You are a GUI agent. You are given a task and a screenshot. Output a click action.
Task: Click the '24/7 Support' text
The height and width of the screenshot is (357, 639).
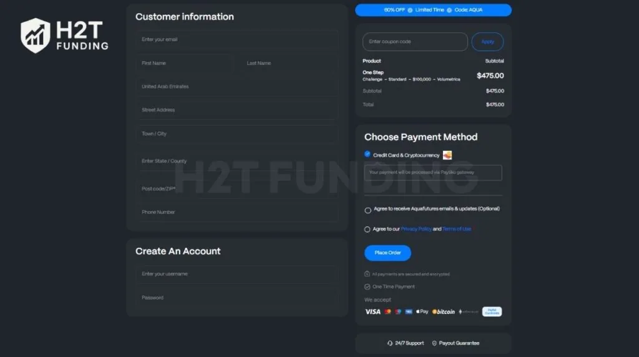pos(409,343)
